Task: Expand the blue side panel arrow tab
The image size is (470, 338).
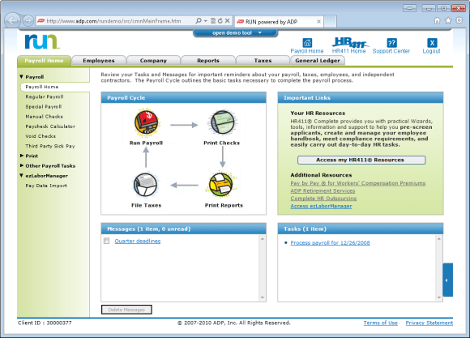Action: tap(448, 280)
